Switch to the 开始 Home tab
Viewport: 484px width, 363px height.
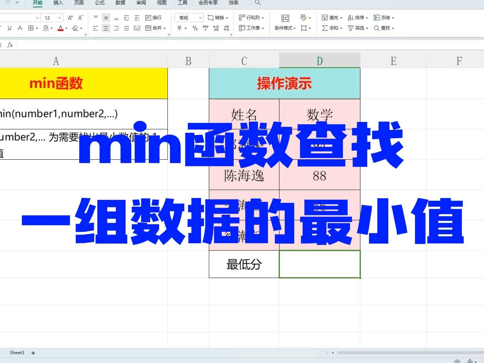(x=38, y=3)
